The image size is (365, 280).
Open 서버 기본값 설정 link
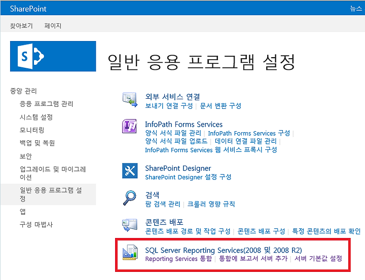pyautogui.click(x=318, y=259)
